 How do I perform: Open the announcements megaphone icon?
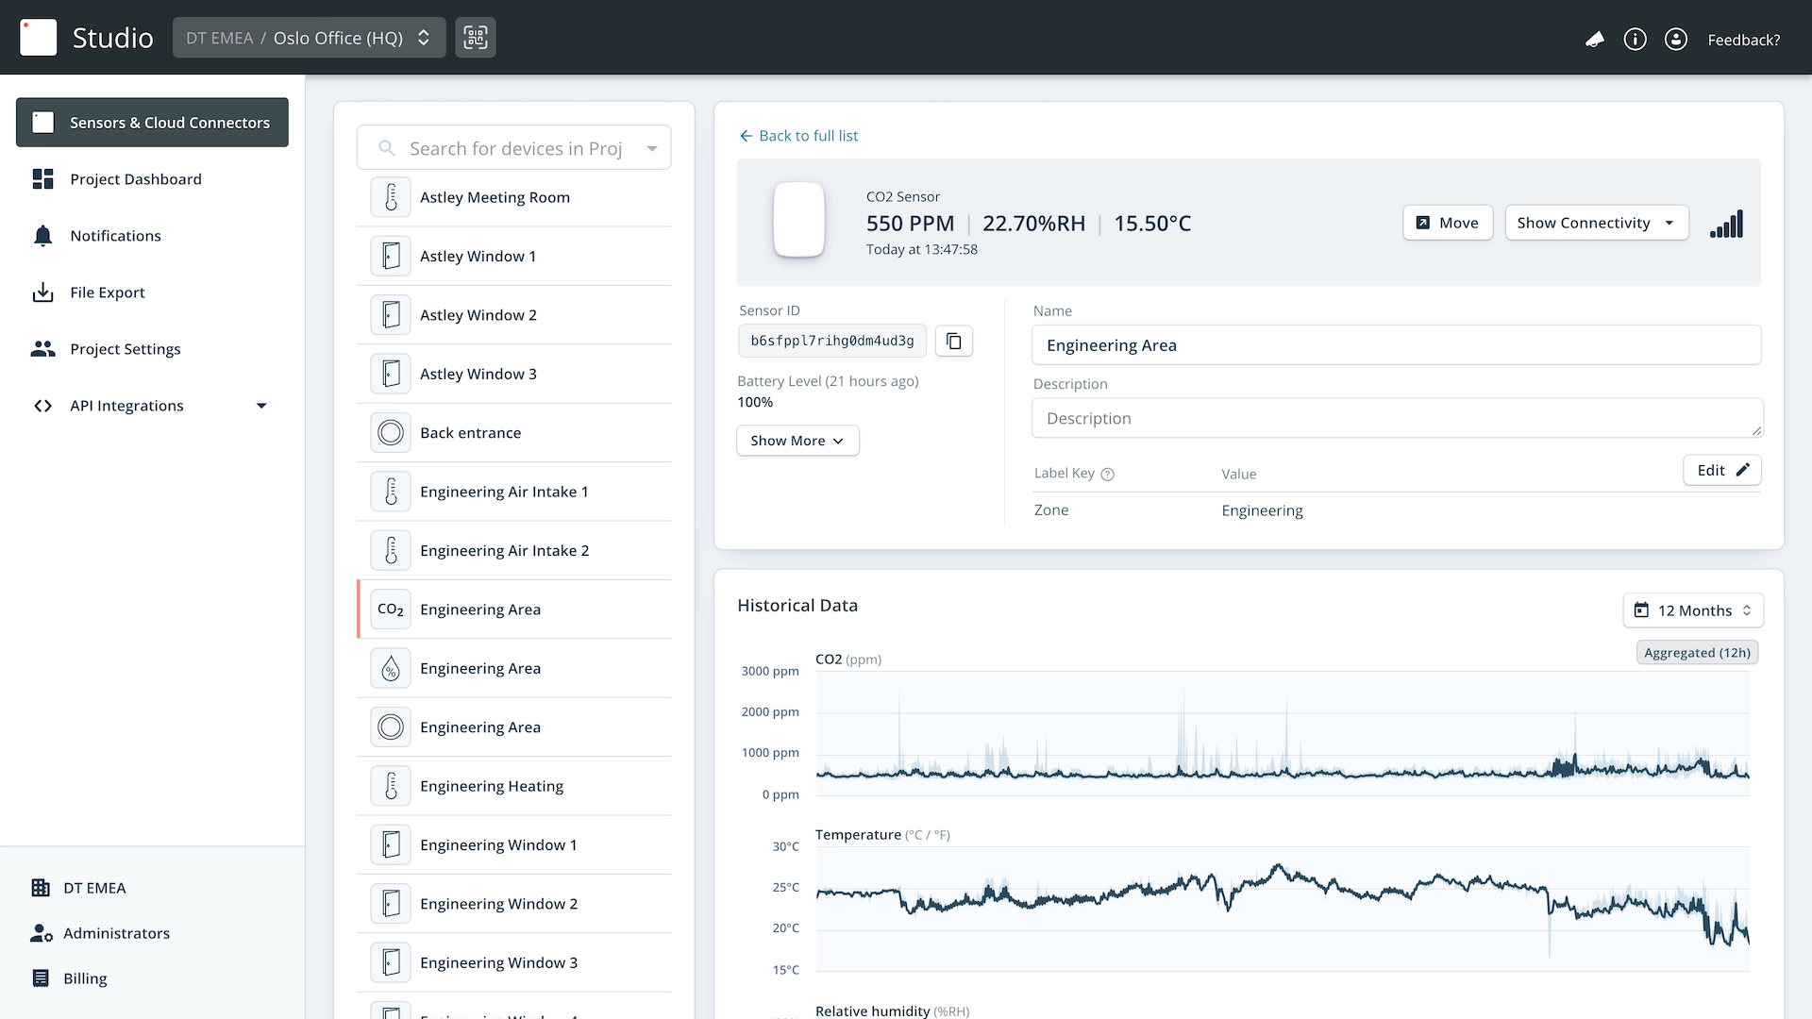(x=1594, y=39)
